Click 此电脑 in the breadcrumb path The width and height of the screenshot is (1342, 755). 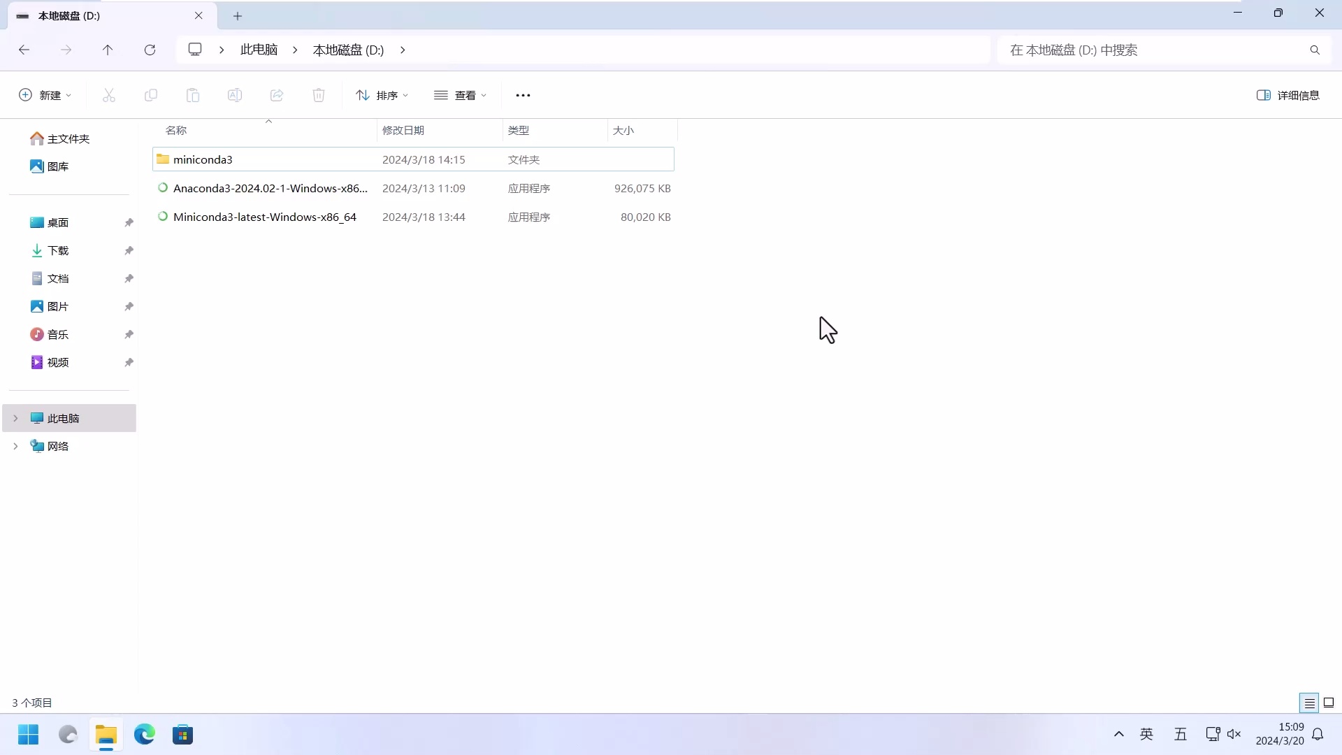(x=259, y=50)
